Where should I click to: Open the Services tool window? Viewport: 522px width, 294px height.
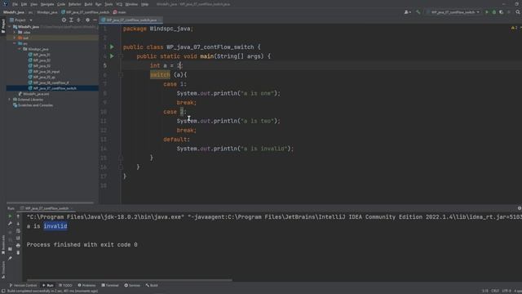132,285
